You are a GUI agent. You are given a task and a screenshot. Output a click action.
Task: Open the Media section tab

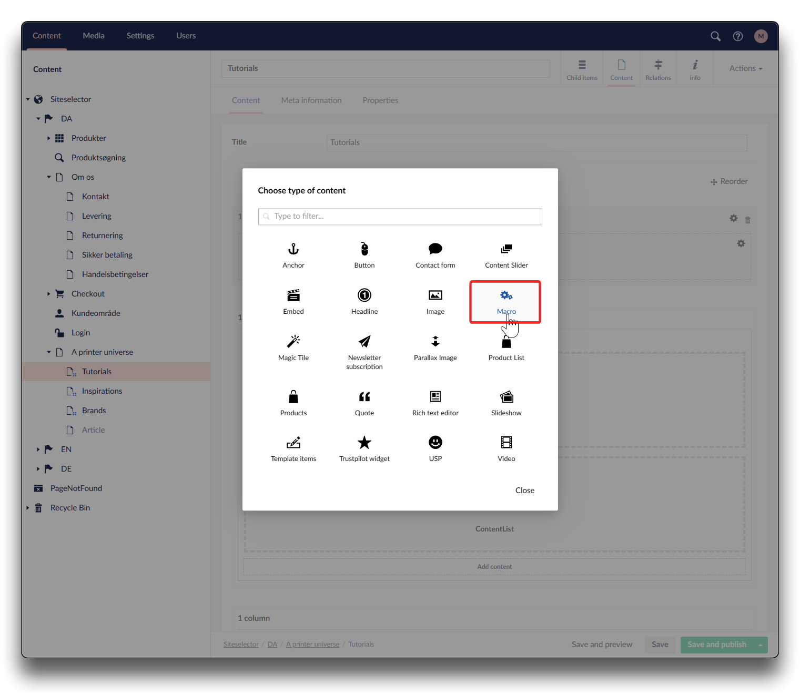click(x=94, y=36)
